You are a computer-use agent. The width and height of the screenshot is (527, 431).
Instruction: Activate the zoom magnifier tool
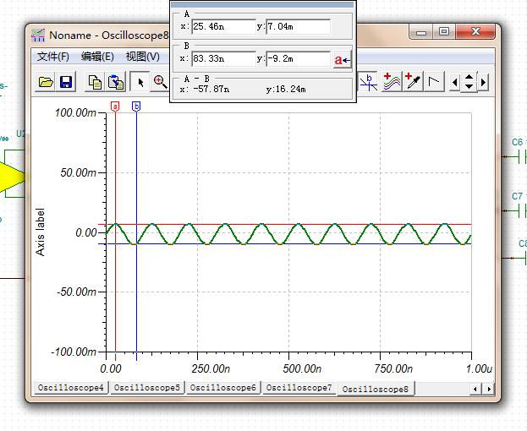(160, 82)
